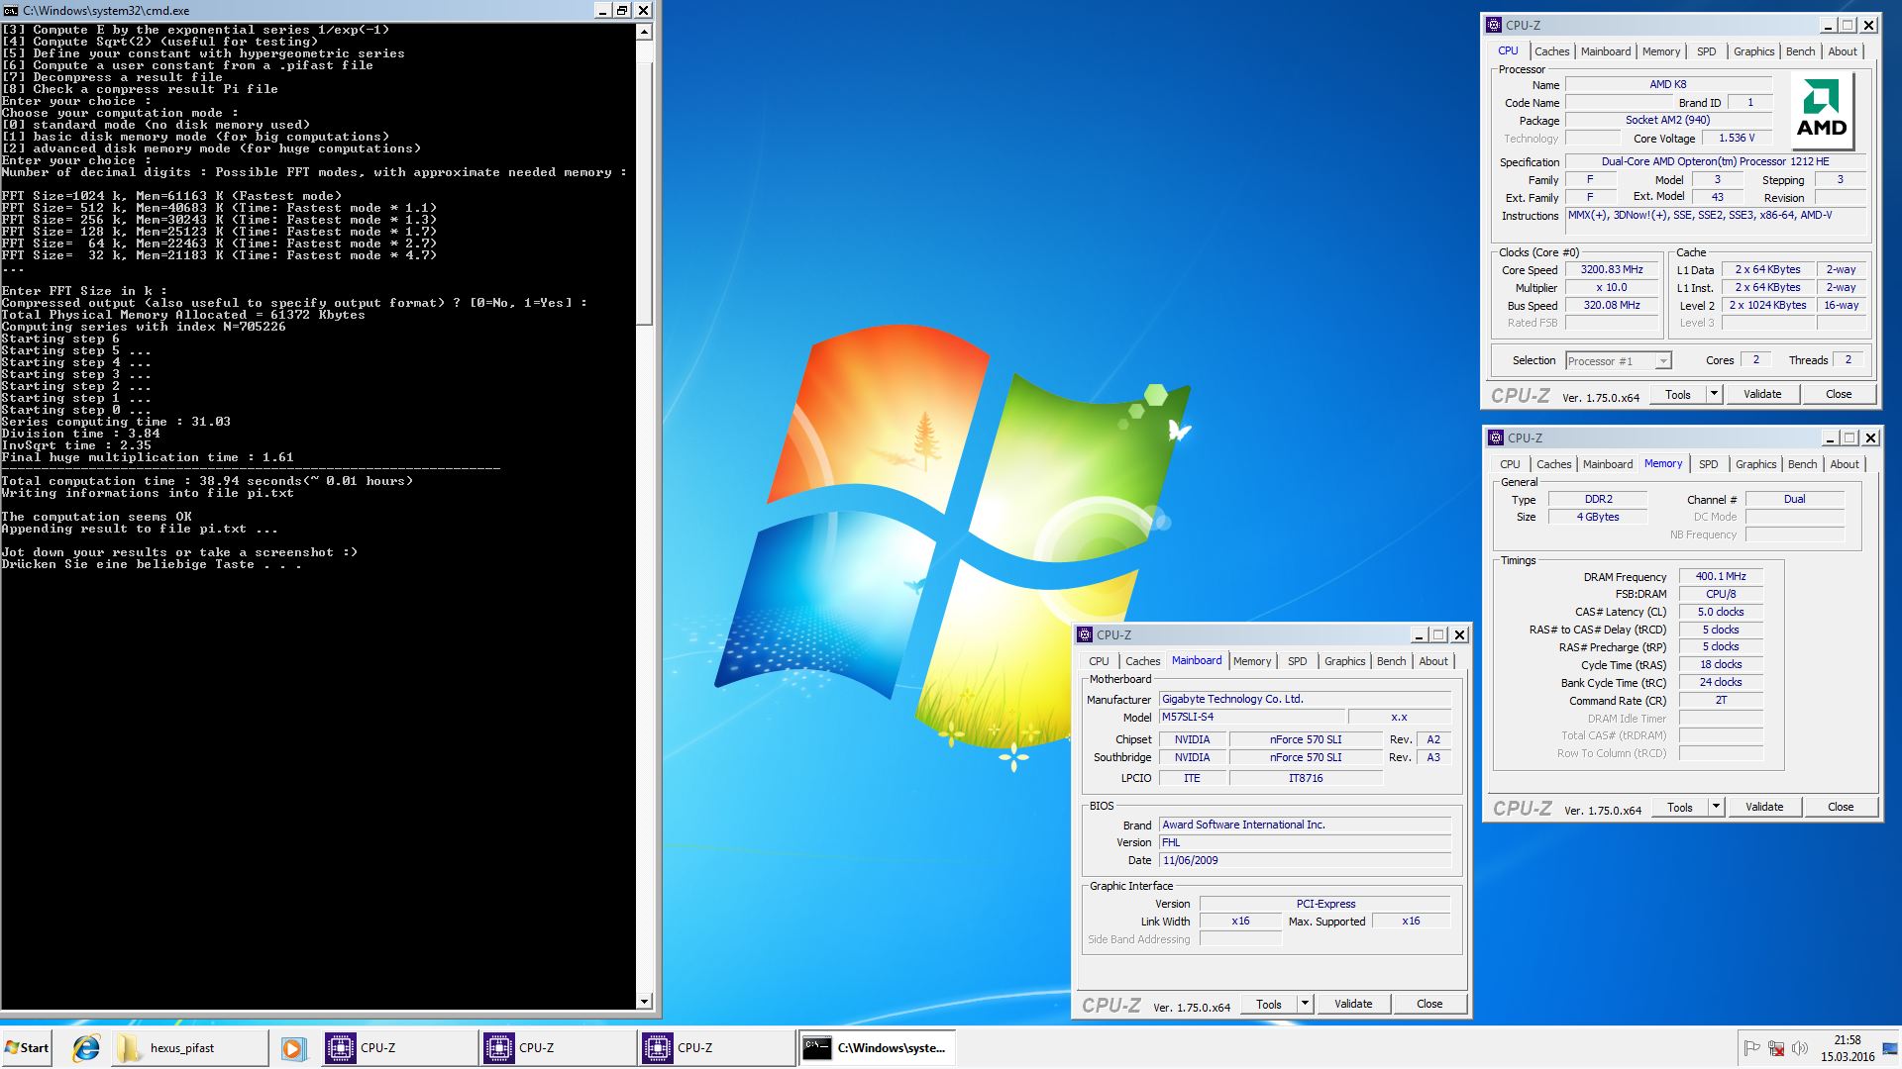1902x1069 pixels.
Task: Open the volume tray icon
Action: tap(1800, 1048)
